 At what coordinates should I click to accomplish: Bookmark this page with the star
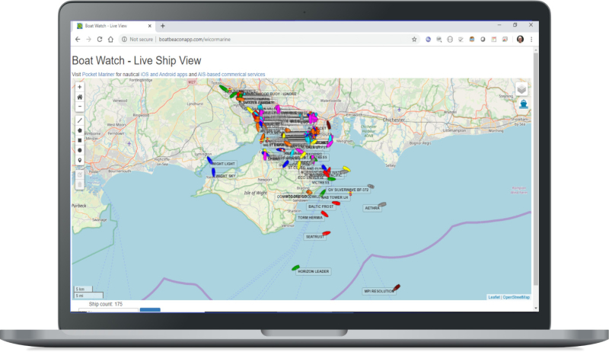coord(414,39)
